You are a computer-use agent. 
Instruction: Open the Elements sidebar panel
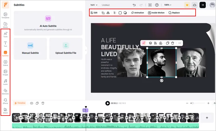click(5, 91)
